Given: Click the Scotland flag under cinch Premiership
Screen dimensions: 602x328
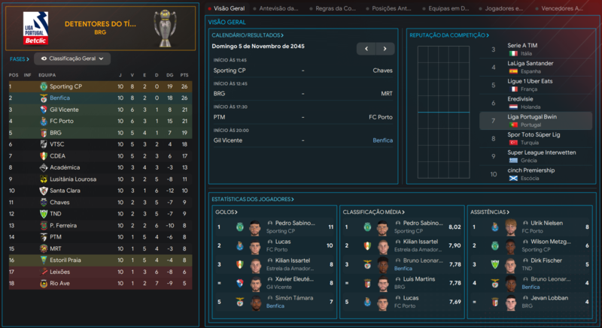Looking at the screenshot, I should tap(513, 179).
